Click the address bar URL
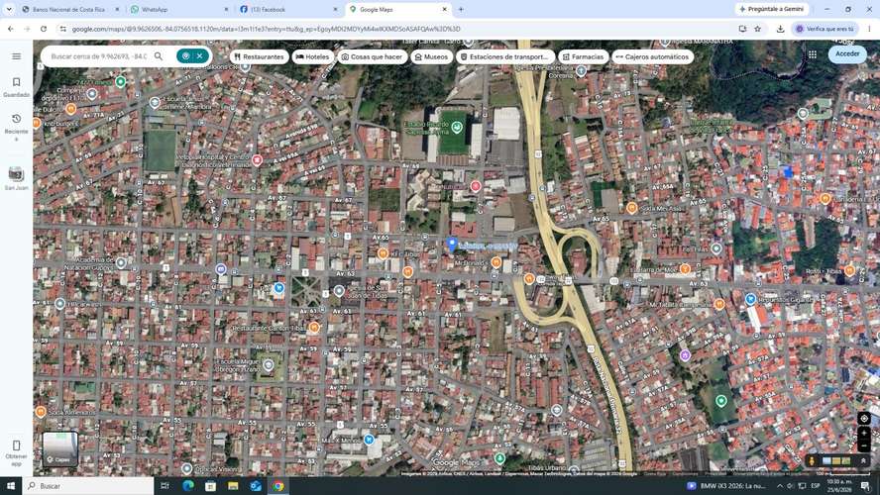880x495 pixels. pos(266,29)
